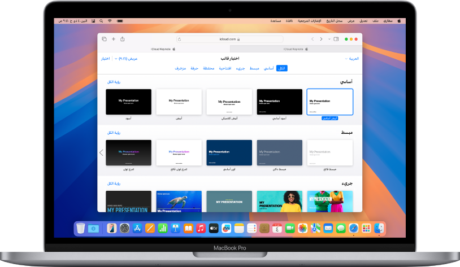Select the مزخرف category tab
The width and height of the screenshot is (460, 267).
180,68
